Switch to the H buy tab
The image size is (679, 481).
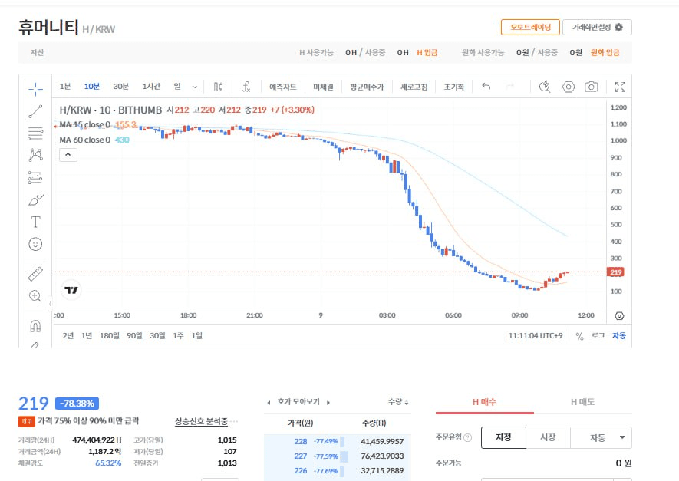pos(485,402)
